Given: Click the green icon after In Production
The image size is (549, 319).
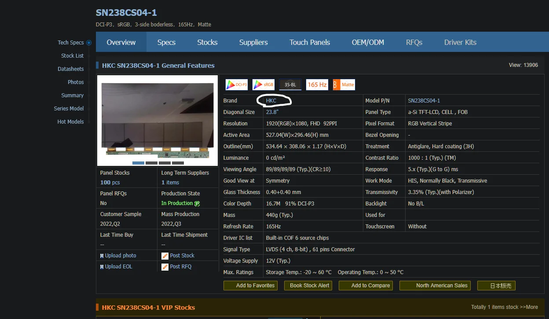Looking at the screenshot, I should tap(198, 203).
